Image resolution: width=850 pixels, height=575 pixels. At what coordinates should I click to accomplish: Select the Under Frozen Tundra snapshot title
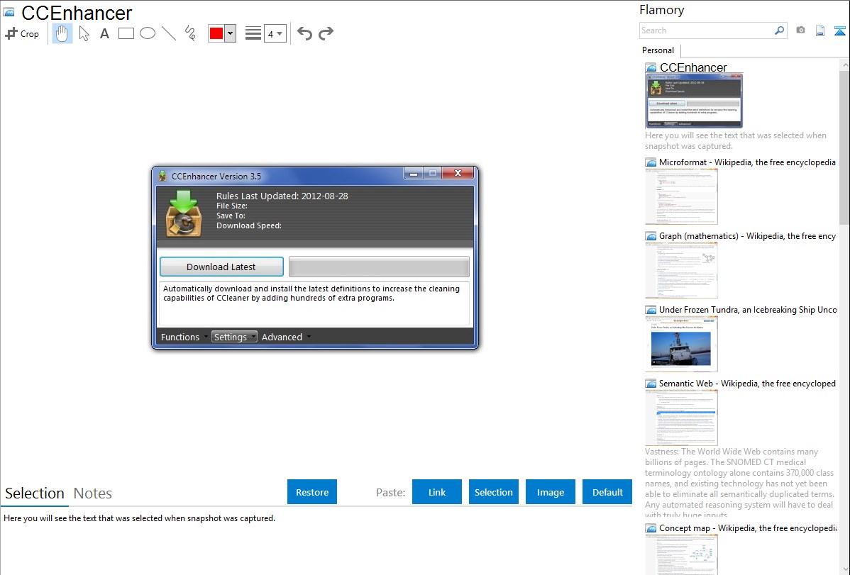tap(748, 309)
